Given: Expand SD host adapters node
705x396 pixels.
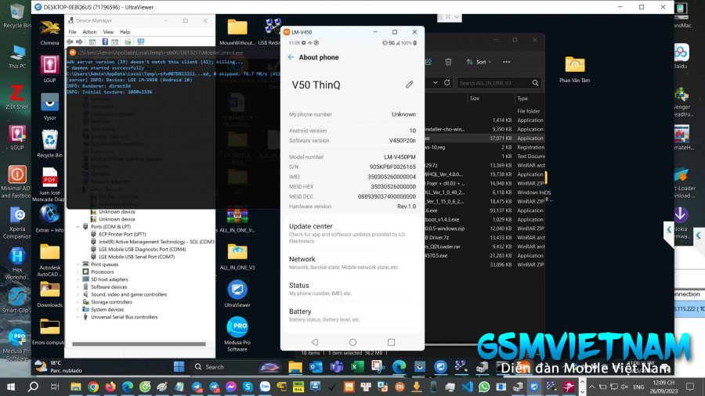Looking at the screenshot, I should click(78, 279).
